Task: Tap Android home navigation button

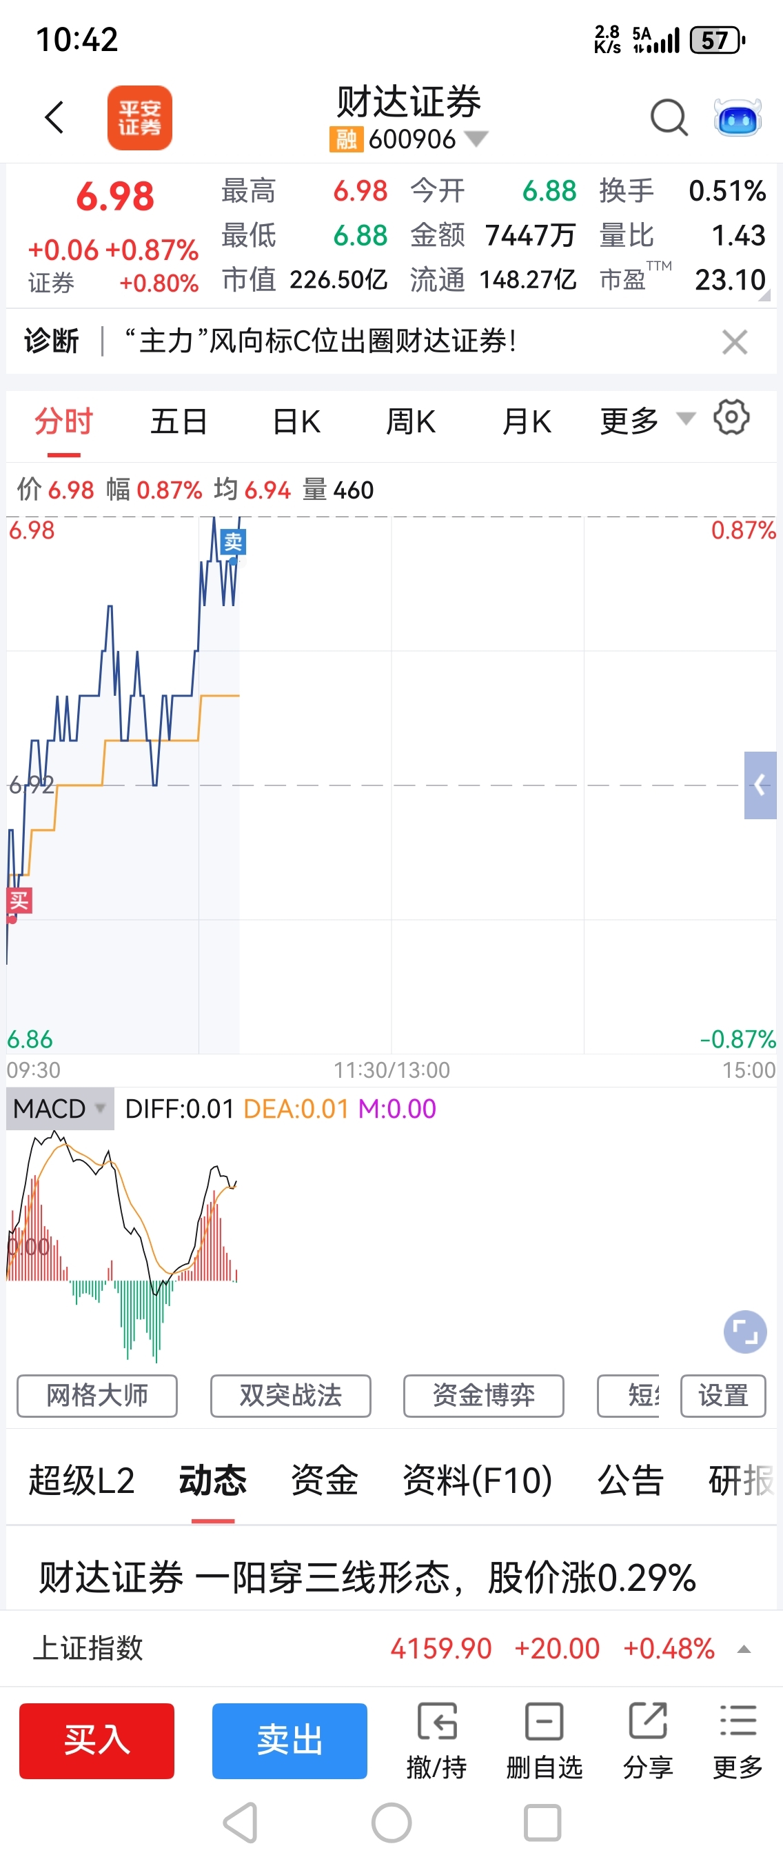Action: [392, 1823]
